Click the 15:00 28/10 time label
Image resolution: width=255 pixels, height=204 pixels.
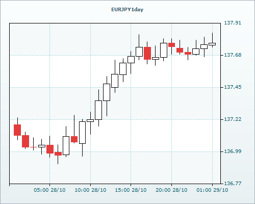point(131,190)
